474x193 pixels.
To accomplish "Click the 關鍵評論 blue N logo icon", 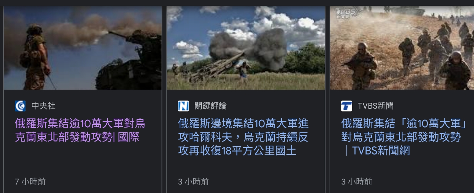I will pos(183,106).
